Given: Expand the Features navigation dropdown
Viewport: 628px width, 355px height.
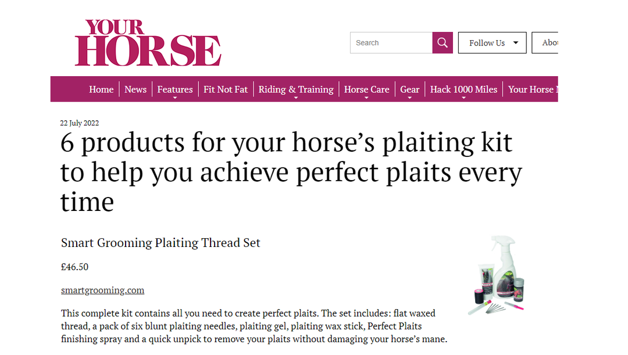Looking at the screenshot, I should (175, 89).
